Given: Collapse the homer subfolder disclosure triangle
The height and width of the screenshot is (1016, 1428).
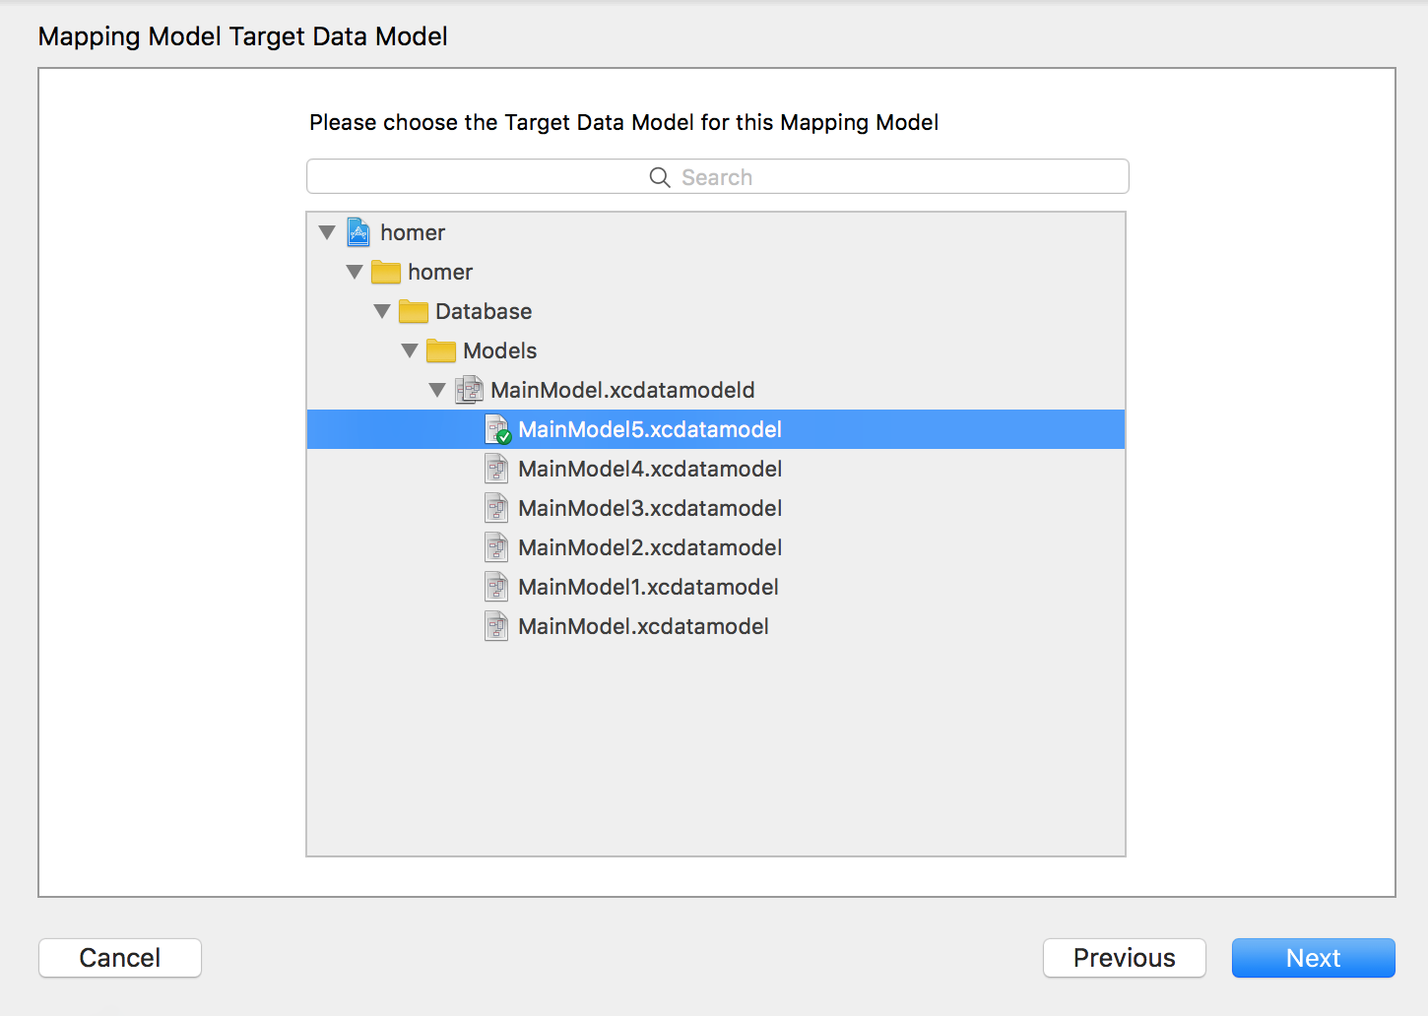Looking at the screenshot, I should coord(356,273).
